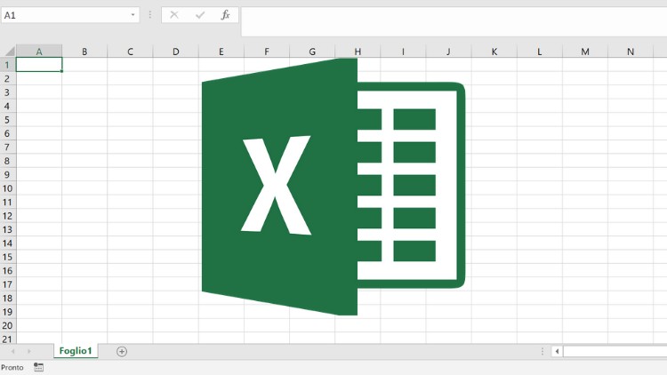The image size is (667, 375).
Task: Select column G header
Action: pyautogui.click(x=312, y=52)
